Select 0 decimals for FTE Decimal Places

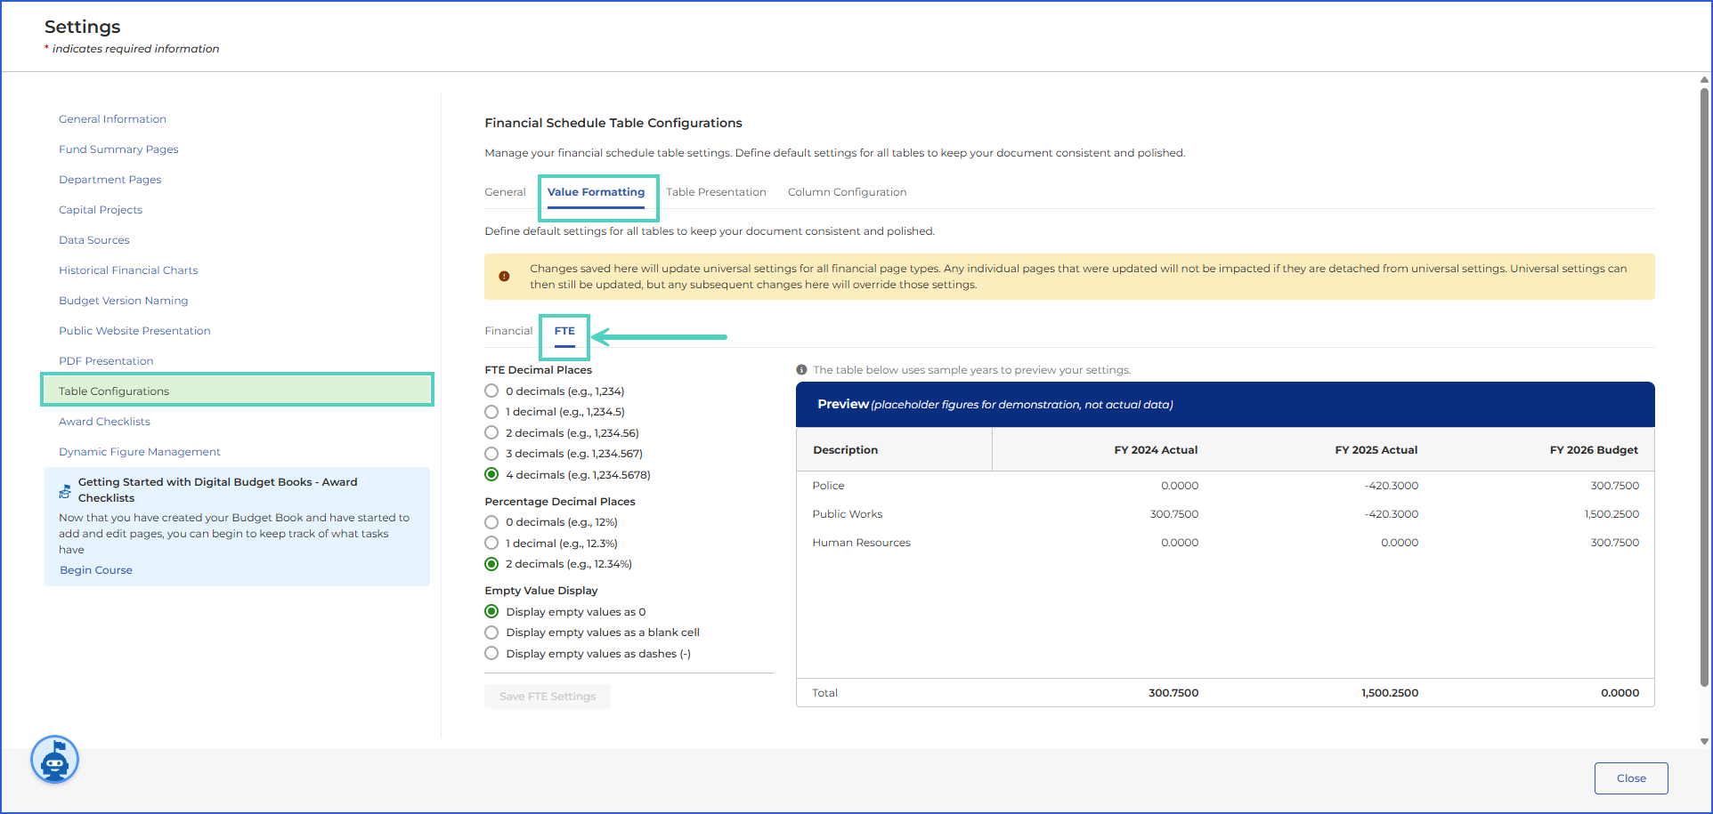point(491,391)
